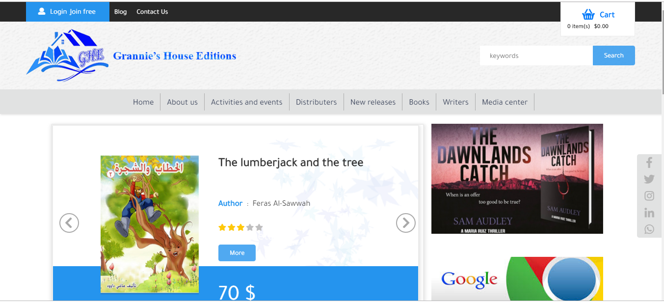Open the Media center menu item
The height and width of the screenshot is (303, 664).
tap(505, 102)
